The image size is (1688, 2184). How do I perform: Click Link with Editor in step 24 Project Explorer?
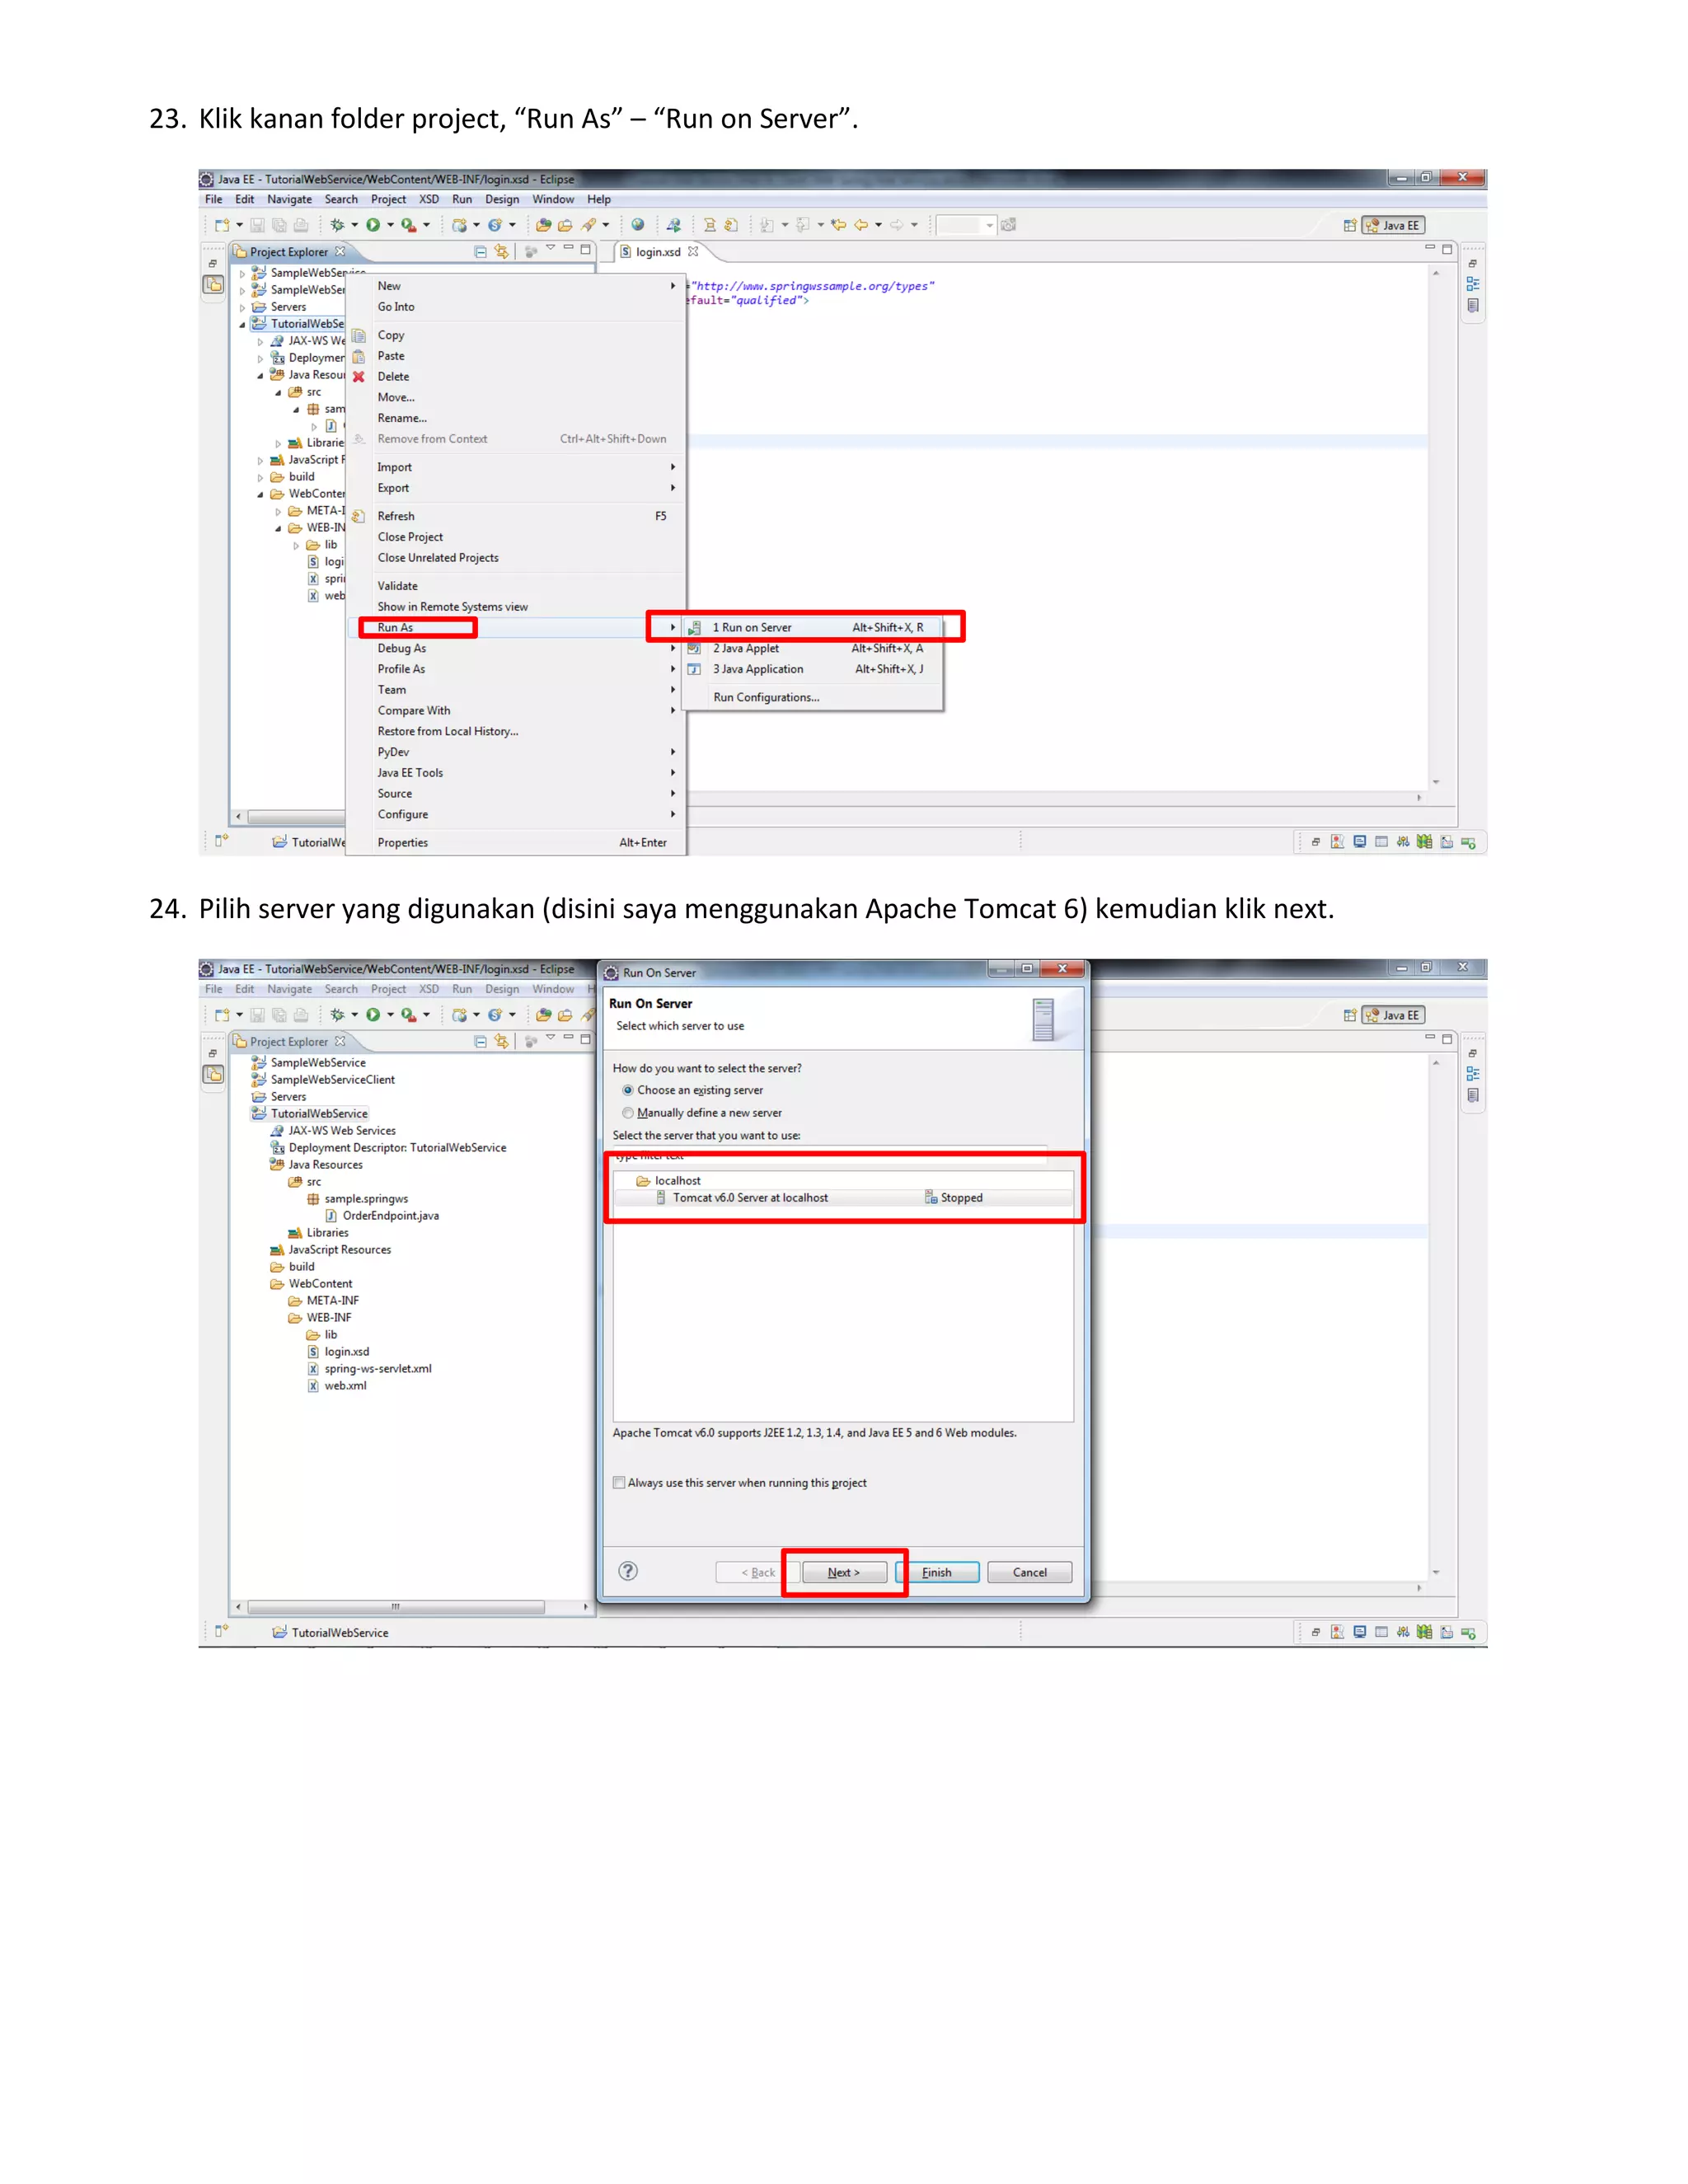tap(501, 1042)
